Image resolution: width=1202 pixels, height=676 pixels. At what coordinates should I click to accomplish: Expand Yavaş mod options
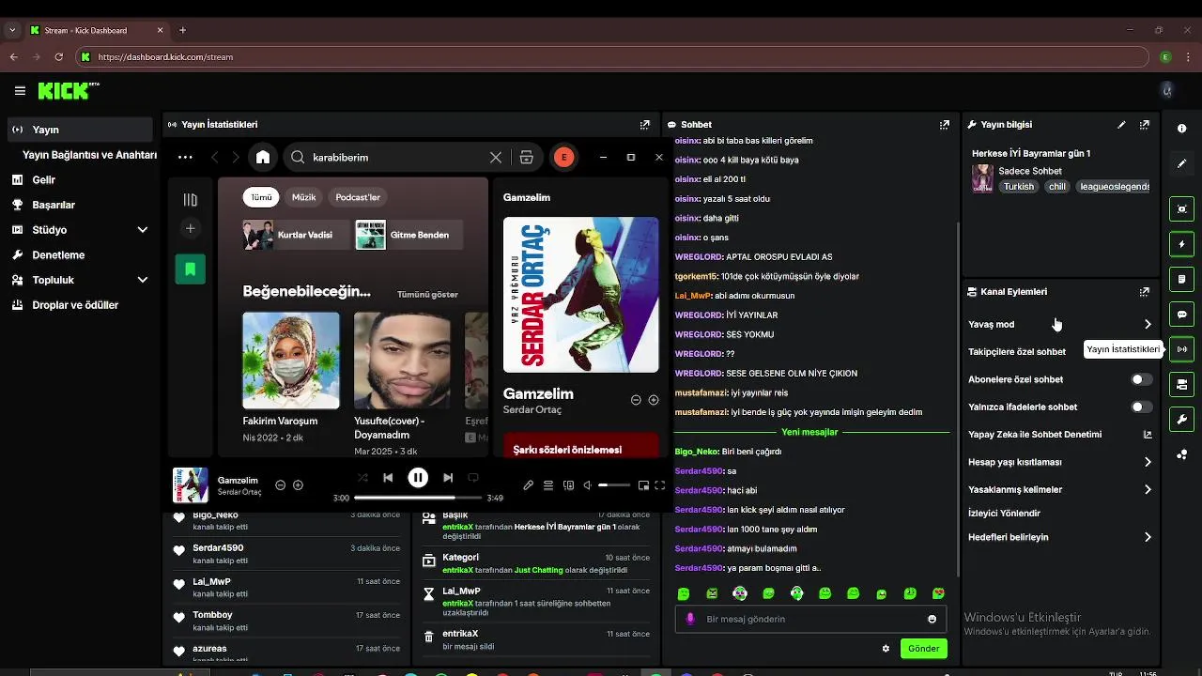1148,324
